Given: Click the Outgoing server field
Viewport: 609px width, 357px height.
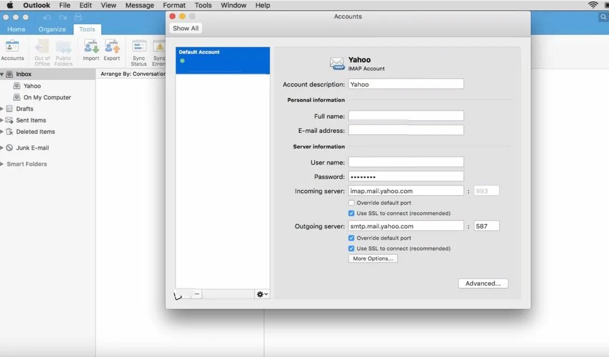Looking at the screenshot, I should point(406,226).
